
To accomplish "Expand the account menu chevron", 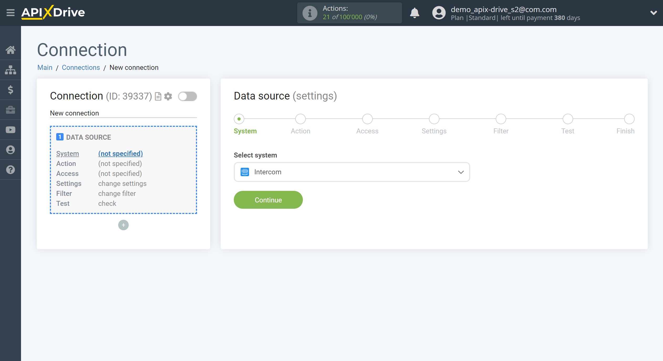I will tap(654, 13).
